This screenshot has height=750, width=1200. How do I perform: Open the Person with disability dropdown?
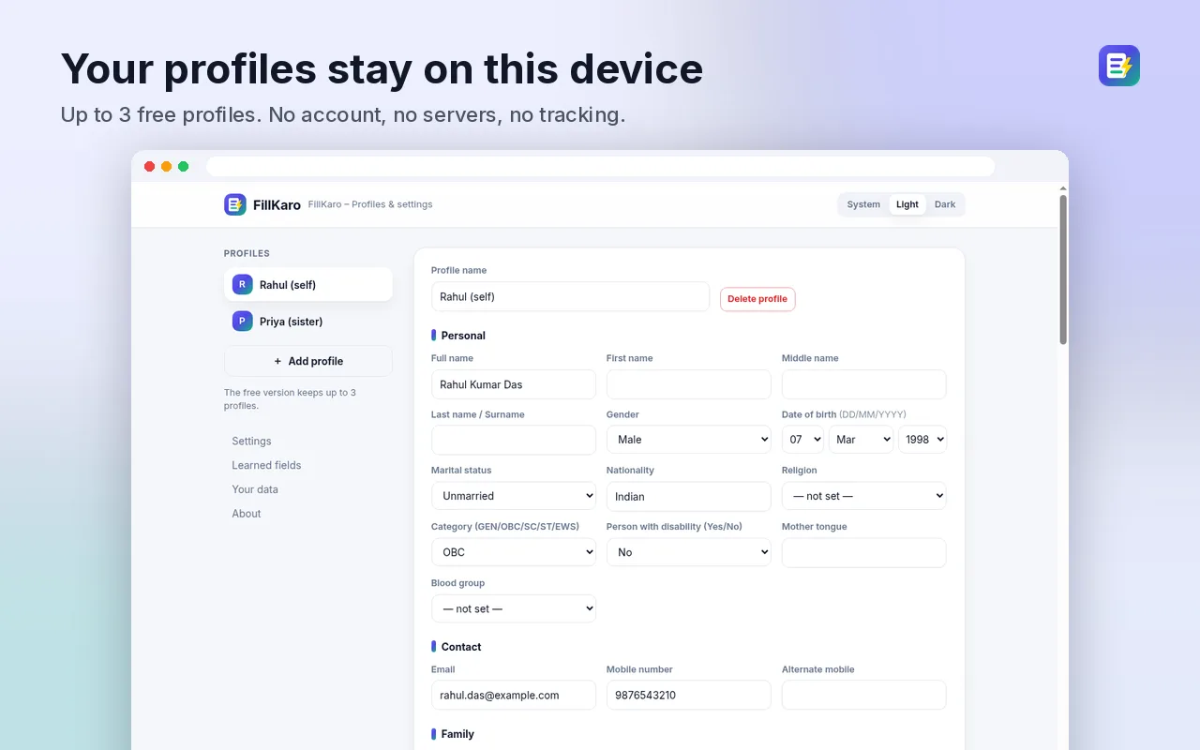coord(689,552)
